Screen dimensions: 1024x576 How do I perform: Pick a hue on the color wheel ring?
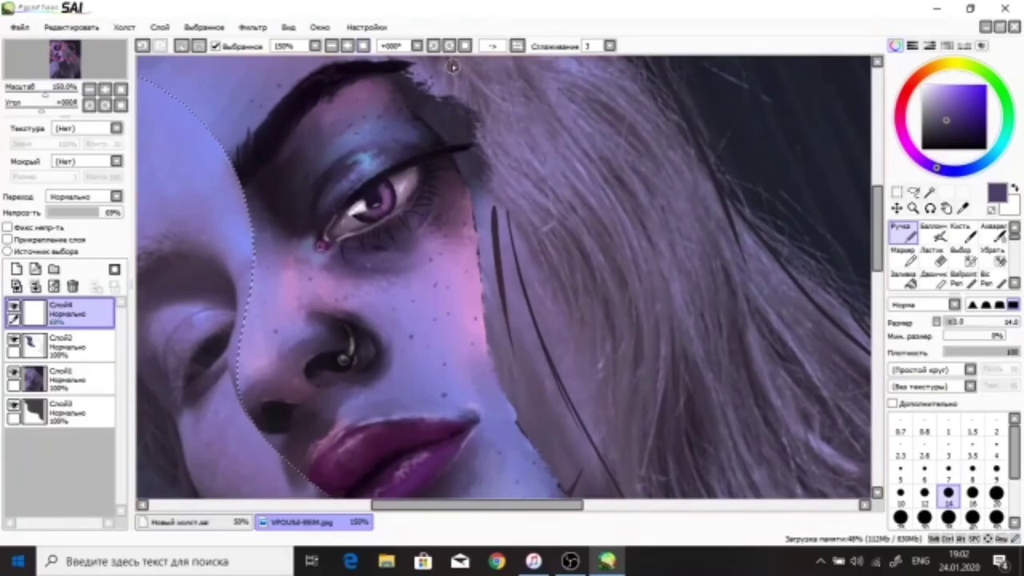(x=954, y=65)
